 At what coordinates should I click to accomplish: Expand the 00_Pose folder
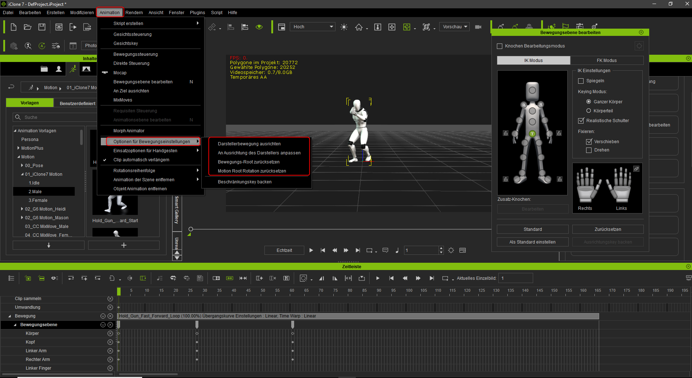point(22,165)
